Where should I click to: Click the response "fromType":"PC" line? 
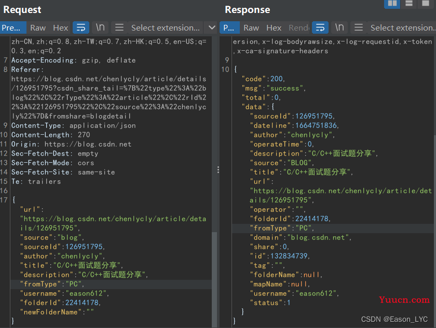click(x=282, y=228)
